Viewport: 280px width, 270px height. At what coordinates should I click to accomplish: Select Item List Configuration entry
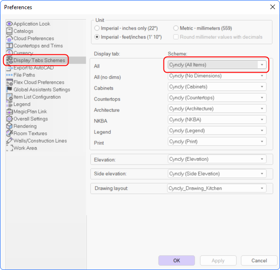[x=37, y=97]
